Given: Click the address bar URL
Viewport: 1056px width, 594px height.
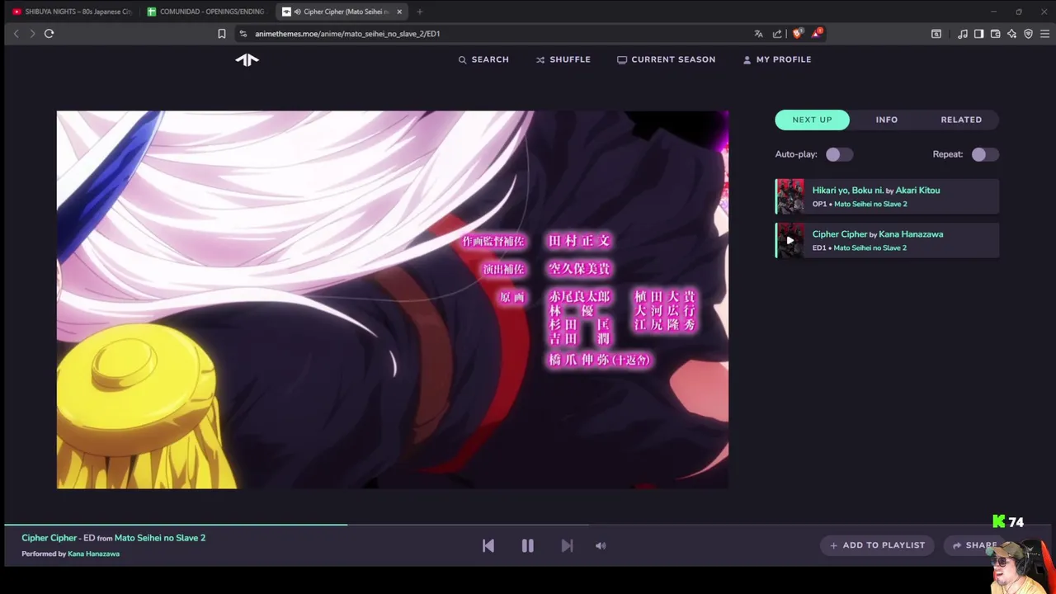Looking at the screenshot, I should pos(347,34).
